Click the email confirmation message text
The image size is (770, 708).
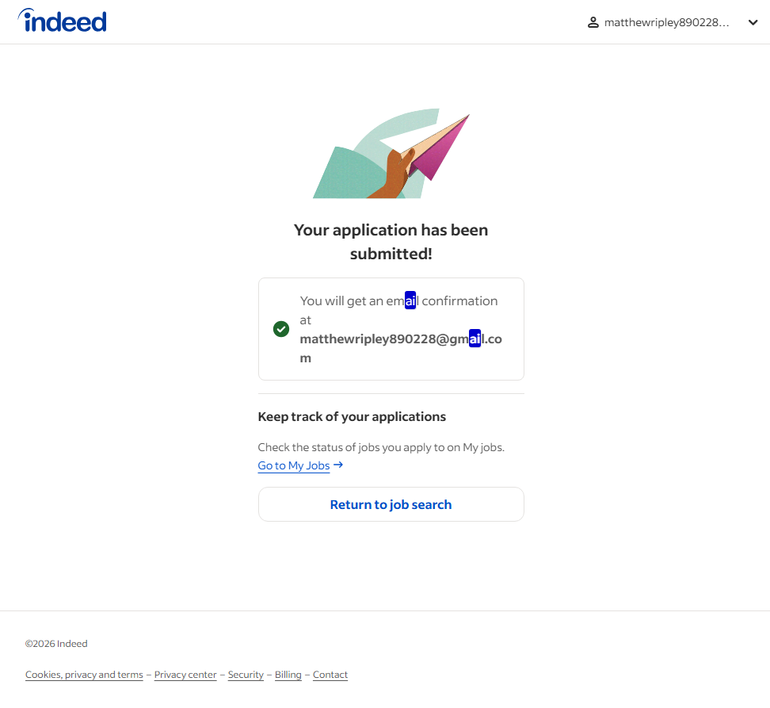click(398, 301)
